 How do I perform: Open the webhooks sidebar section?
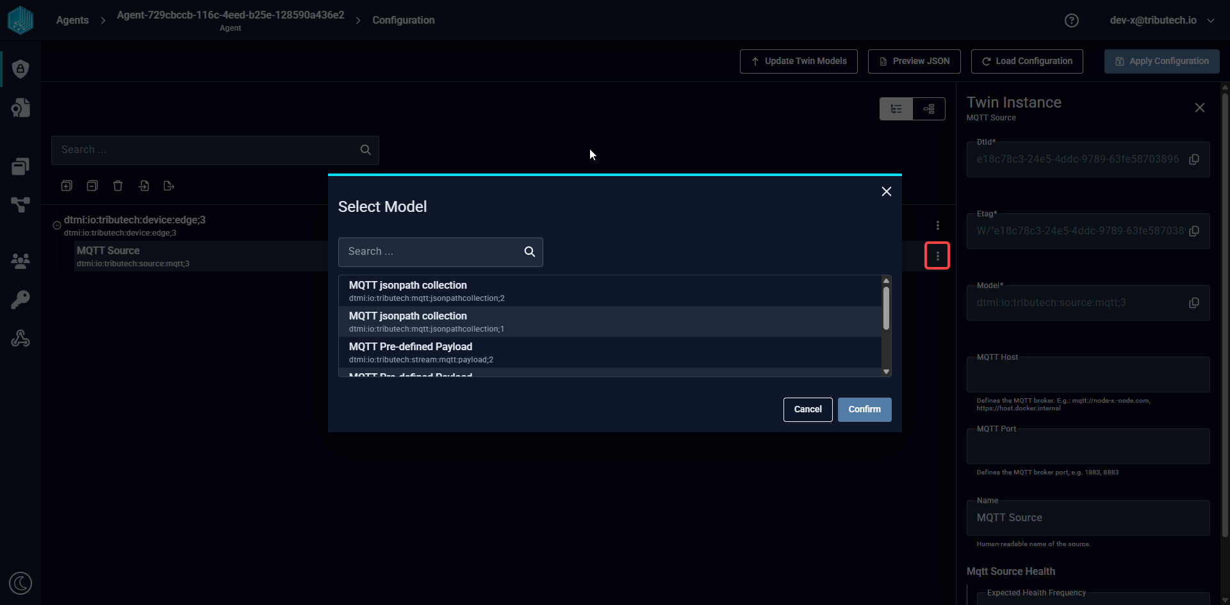[20, 338]
